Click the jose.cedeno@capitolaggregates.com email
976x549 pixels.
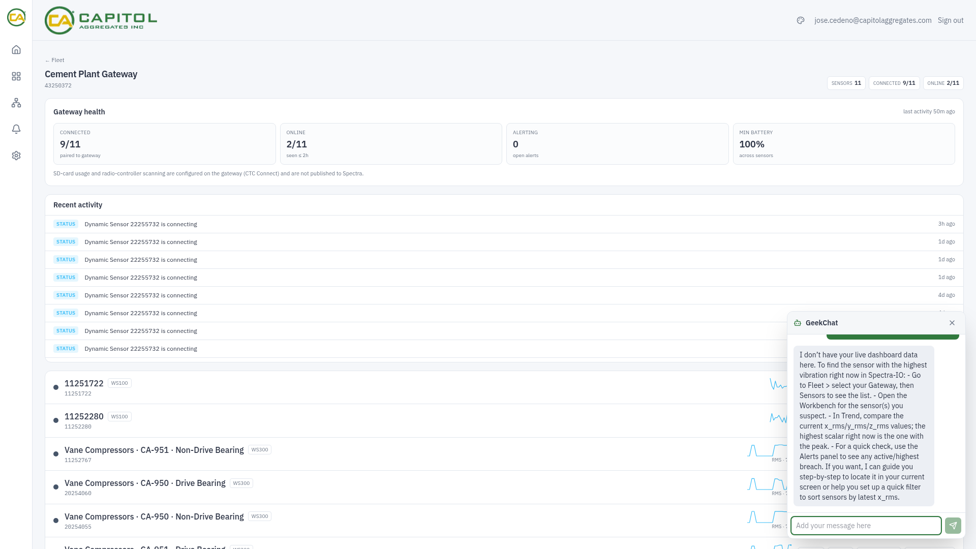[873, 20]
